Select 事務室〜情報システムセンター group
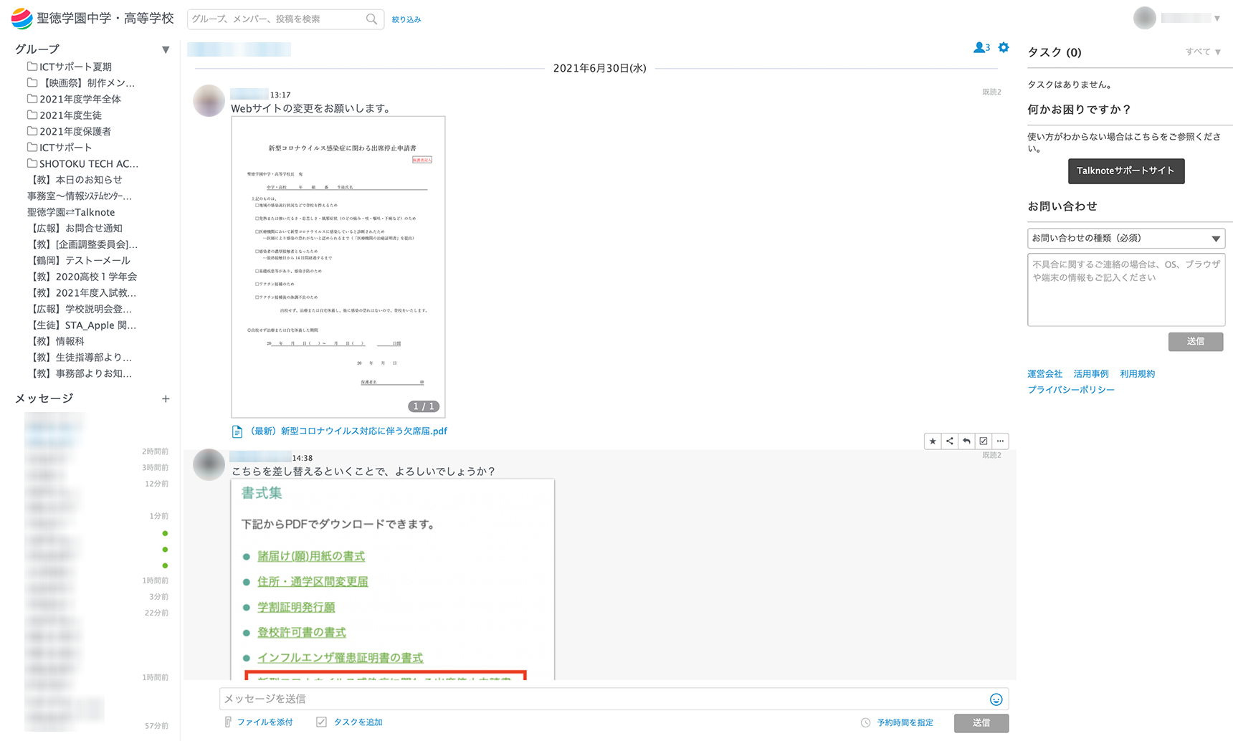1233x741 pixels. tap(80, 196)
